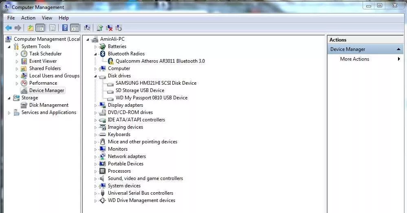Select the Monitors category

pos(118,149)
